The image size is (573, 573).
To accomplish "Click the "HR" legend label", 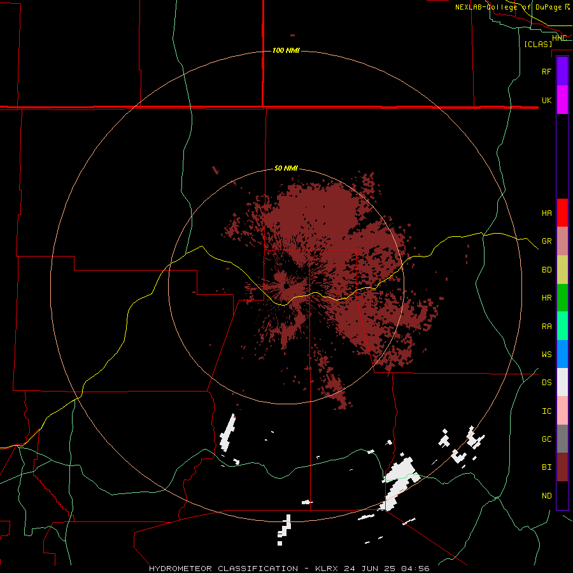I will 546,298.
